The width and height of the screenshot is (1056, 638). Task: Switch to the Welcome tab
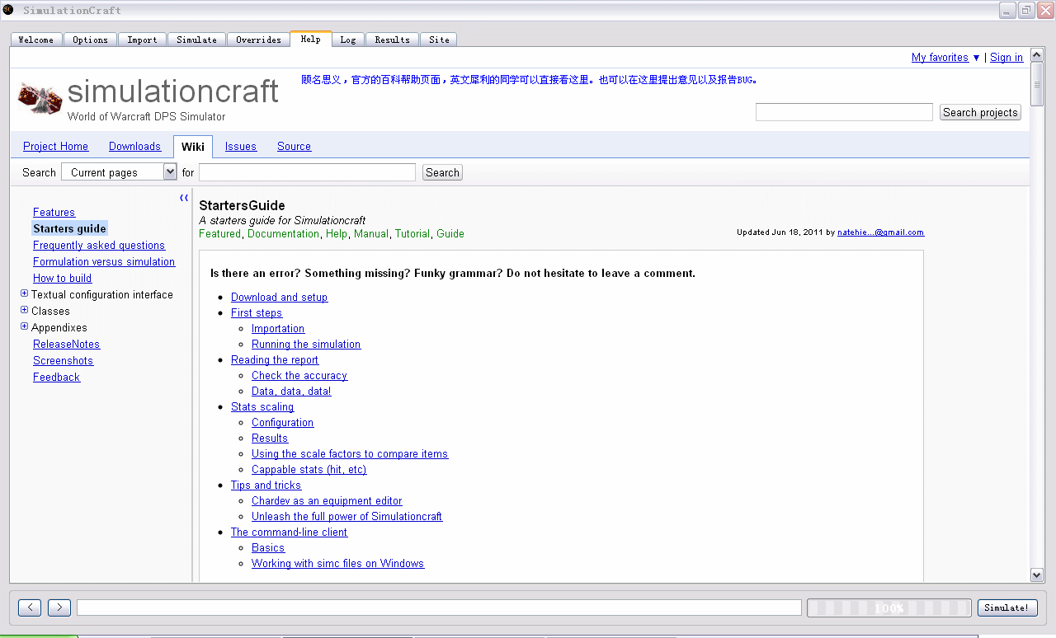[x=35, y=40]
